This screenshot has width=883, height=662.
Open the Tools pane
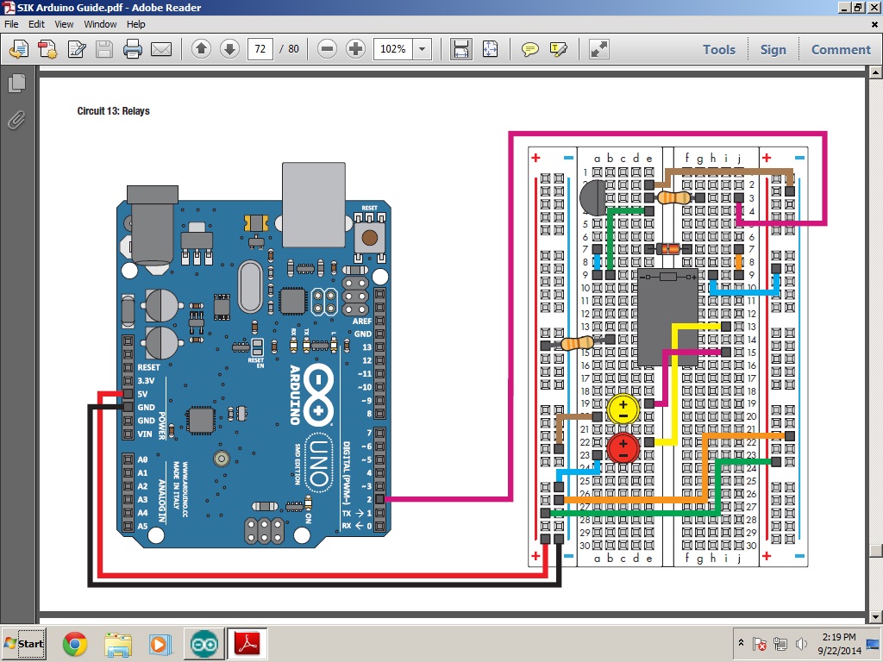[718, 49]
